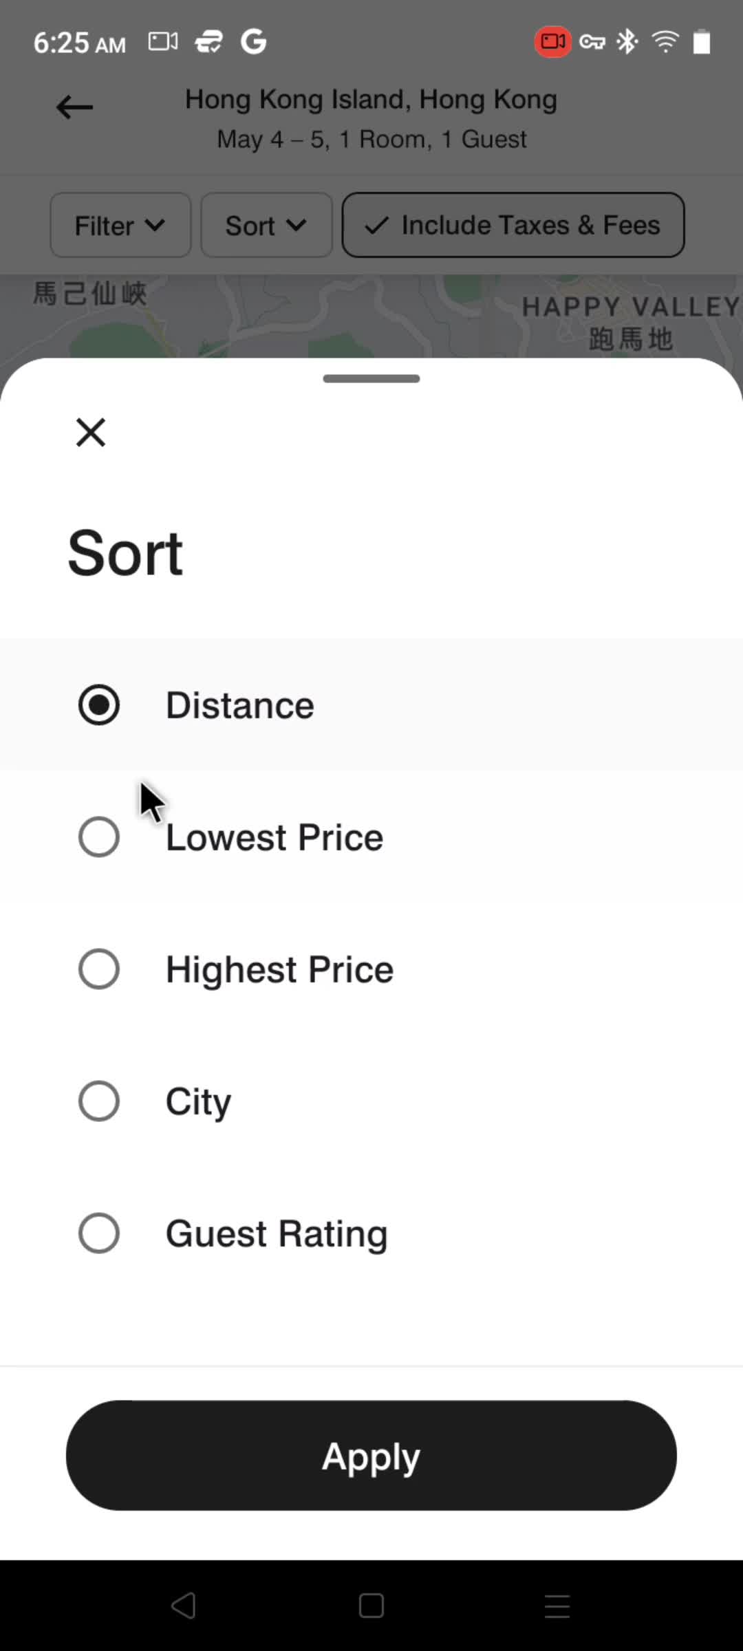Viewport: 743px width, 1651px height.
Task: Toggle Include Taxes & Fees chip
Action: (x=513, y=225)
